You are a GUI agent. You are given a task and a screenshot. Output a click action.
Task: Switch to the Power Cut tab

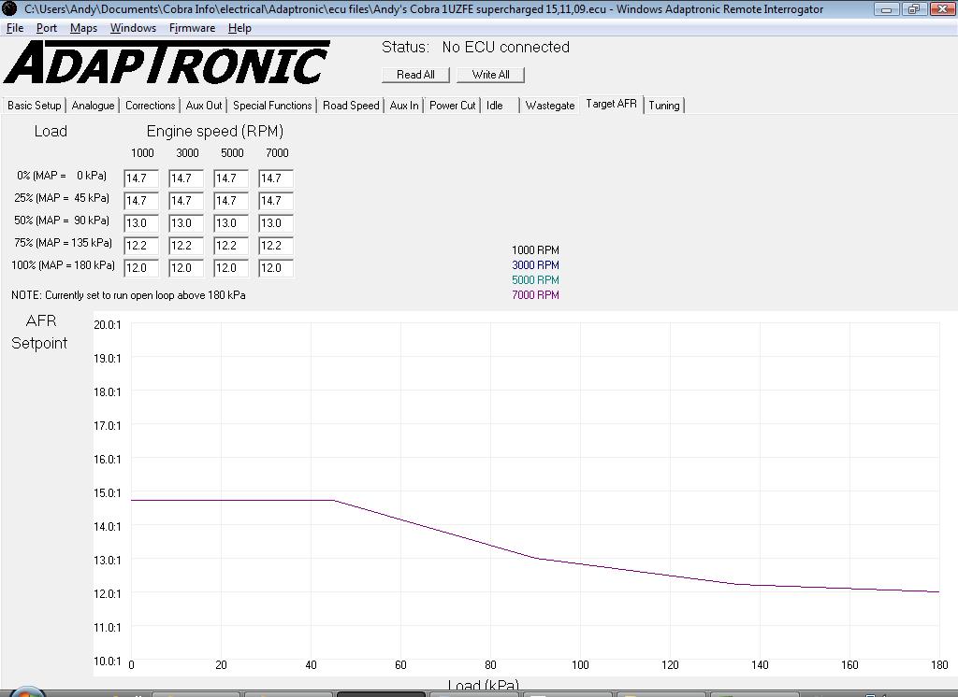[453, 106]
